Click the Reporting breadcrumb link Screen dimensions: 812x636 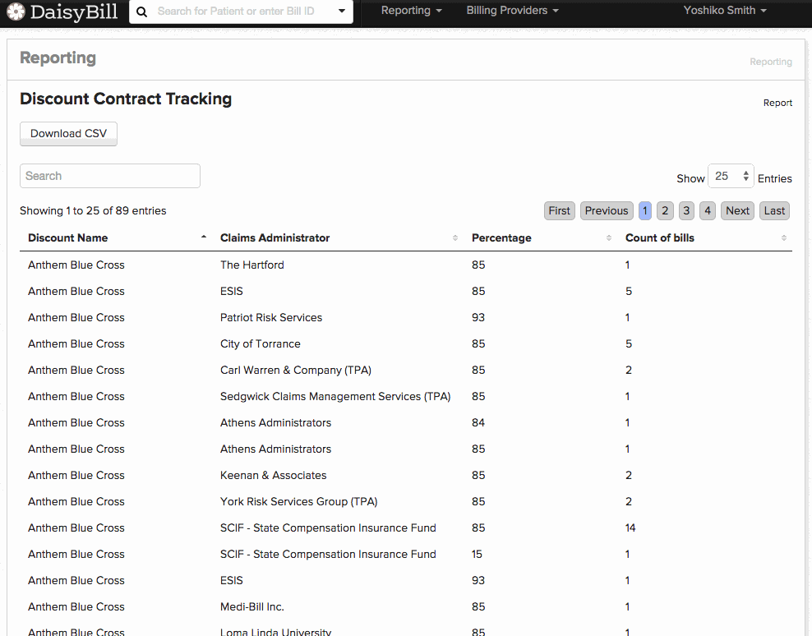point(771,62)
